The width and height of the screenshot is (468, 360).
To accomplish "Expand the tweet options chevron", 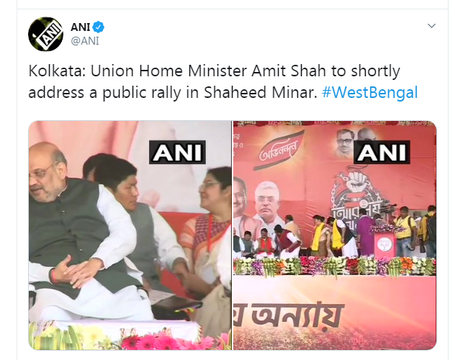I will [431, 26].
